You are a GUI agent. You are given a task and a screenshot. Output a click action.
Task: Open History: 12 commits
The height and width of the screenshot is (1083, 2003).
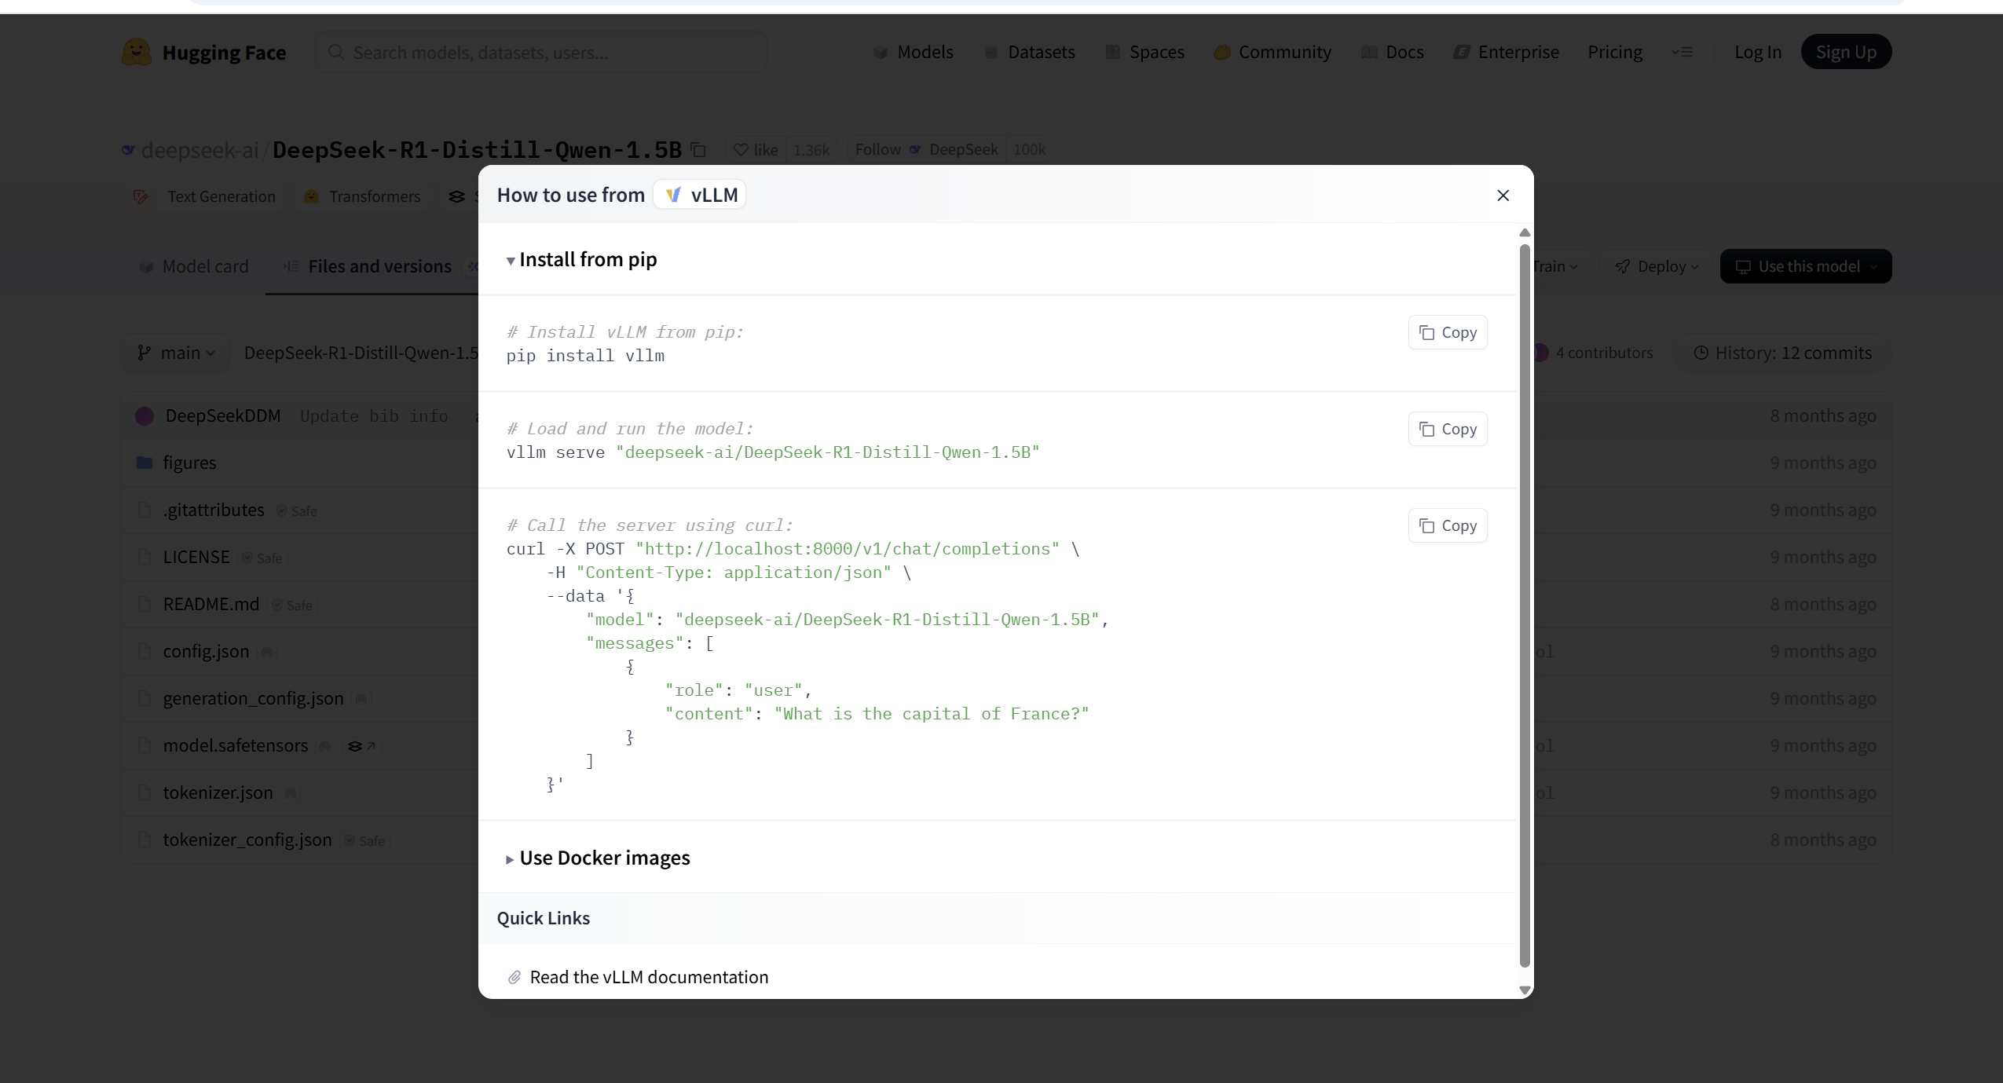point(1782,353)
